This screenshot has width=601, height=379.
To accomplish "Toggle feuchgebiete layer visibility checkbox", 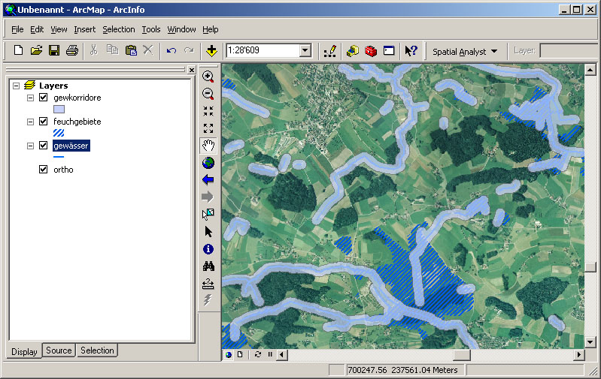I will coord(43,122).
